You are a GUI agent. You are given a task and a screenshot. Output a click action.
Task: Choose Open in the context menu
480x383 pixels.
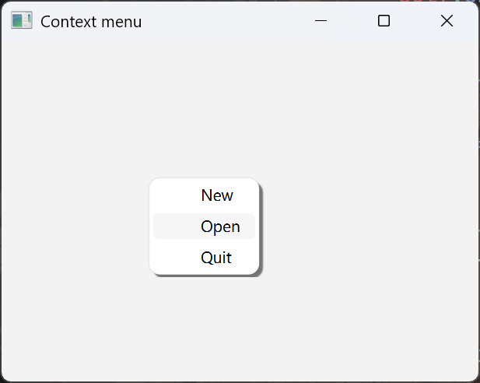[x=220, y=227]
